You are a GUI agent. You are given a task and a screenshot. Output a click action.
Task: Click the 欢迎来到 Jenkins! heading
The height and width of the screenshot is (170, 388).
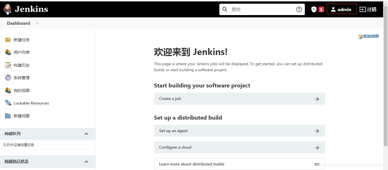(191, 52)
